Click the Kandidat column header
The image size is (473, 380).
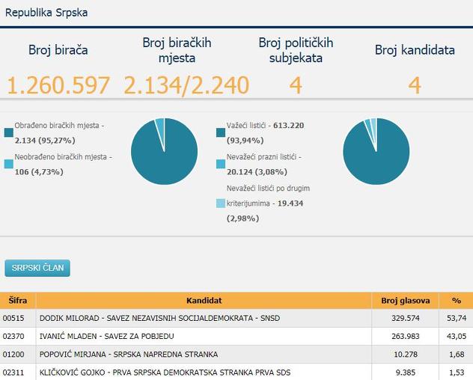[x=204, y=301]
